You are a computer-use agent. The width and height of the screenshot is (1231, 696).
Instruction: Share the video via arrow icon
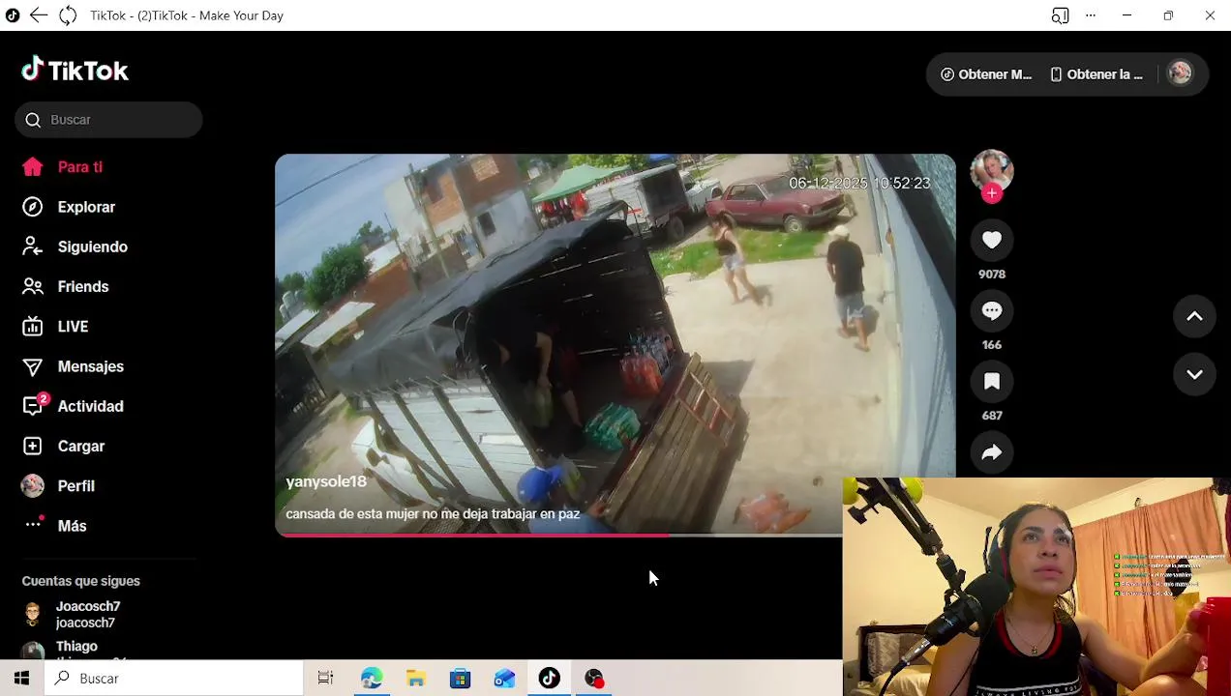point(992,452)
